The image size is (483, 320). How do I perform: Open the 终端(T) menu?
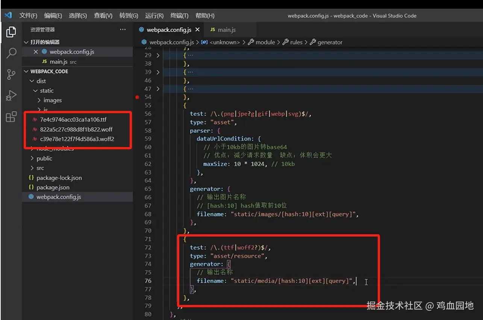(x=179, y=15)
